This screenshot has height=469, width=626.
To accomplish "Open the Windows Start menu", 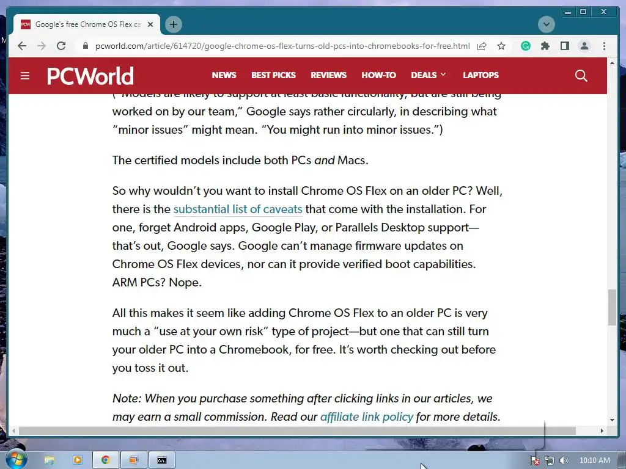I will [17, 460].
